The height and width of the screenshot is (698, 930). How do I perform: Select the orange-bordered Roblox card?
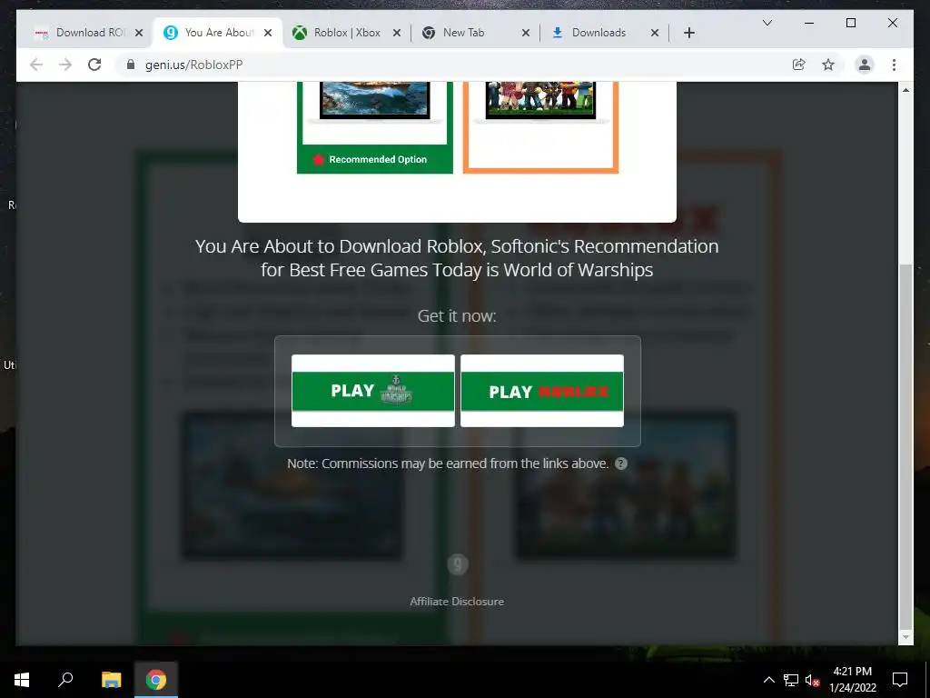541,127
